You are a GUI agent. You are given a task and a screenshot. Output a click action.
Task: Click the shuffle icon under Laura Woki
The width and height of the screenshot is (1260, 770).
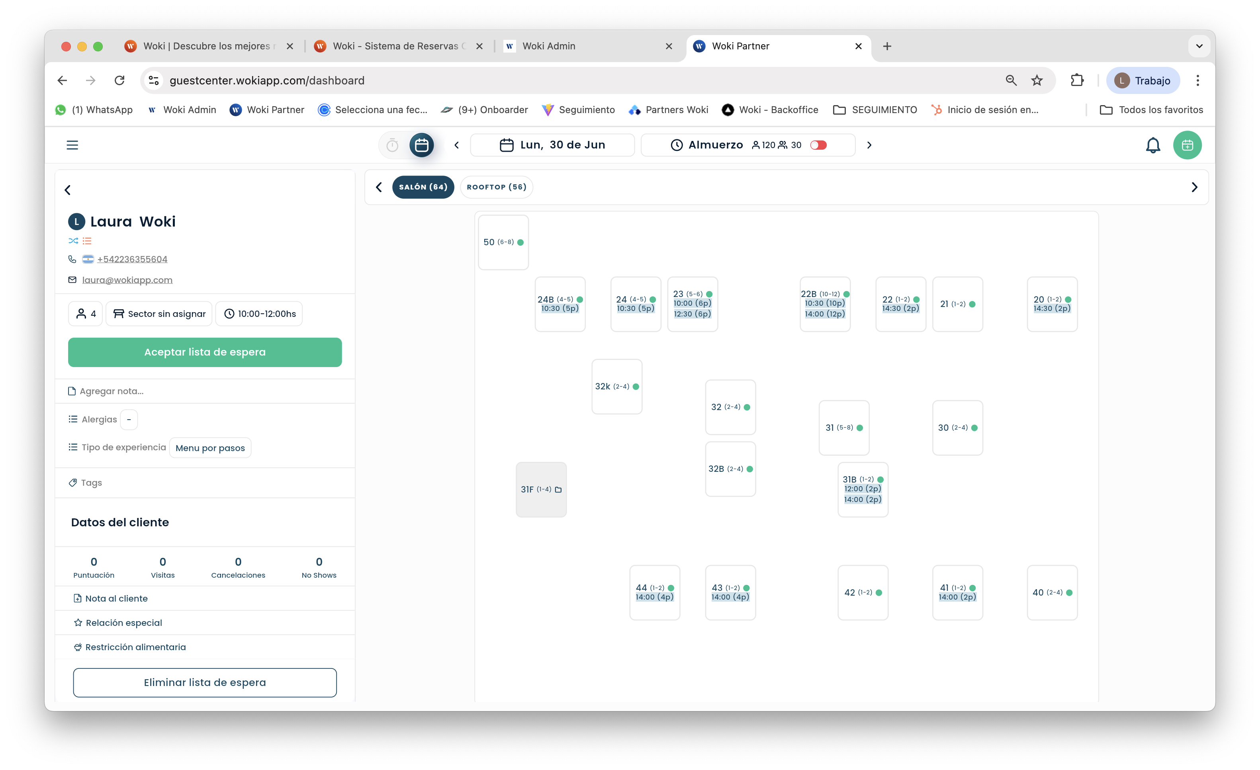(x=73, y=241)
